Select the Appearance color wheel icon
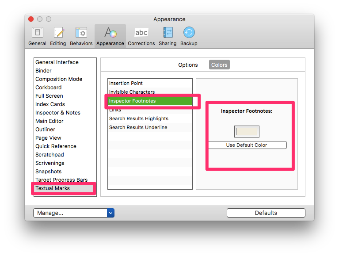This screenshot has width=339, height=256. [x=110, y=33]
